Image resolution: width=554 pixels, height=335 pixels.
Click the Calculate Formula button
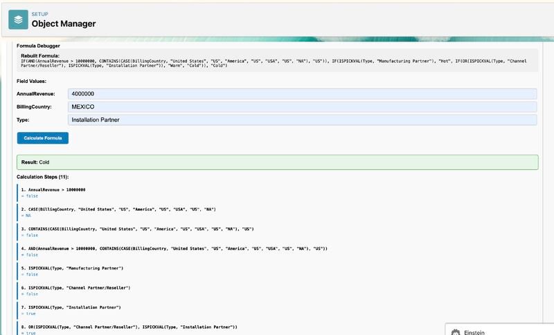click(43, 138)
